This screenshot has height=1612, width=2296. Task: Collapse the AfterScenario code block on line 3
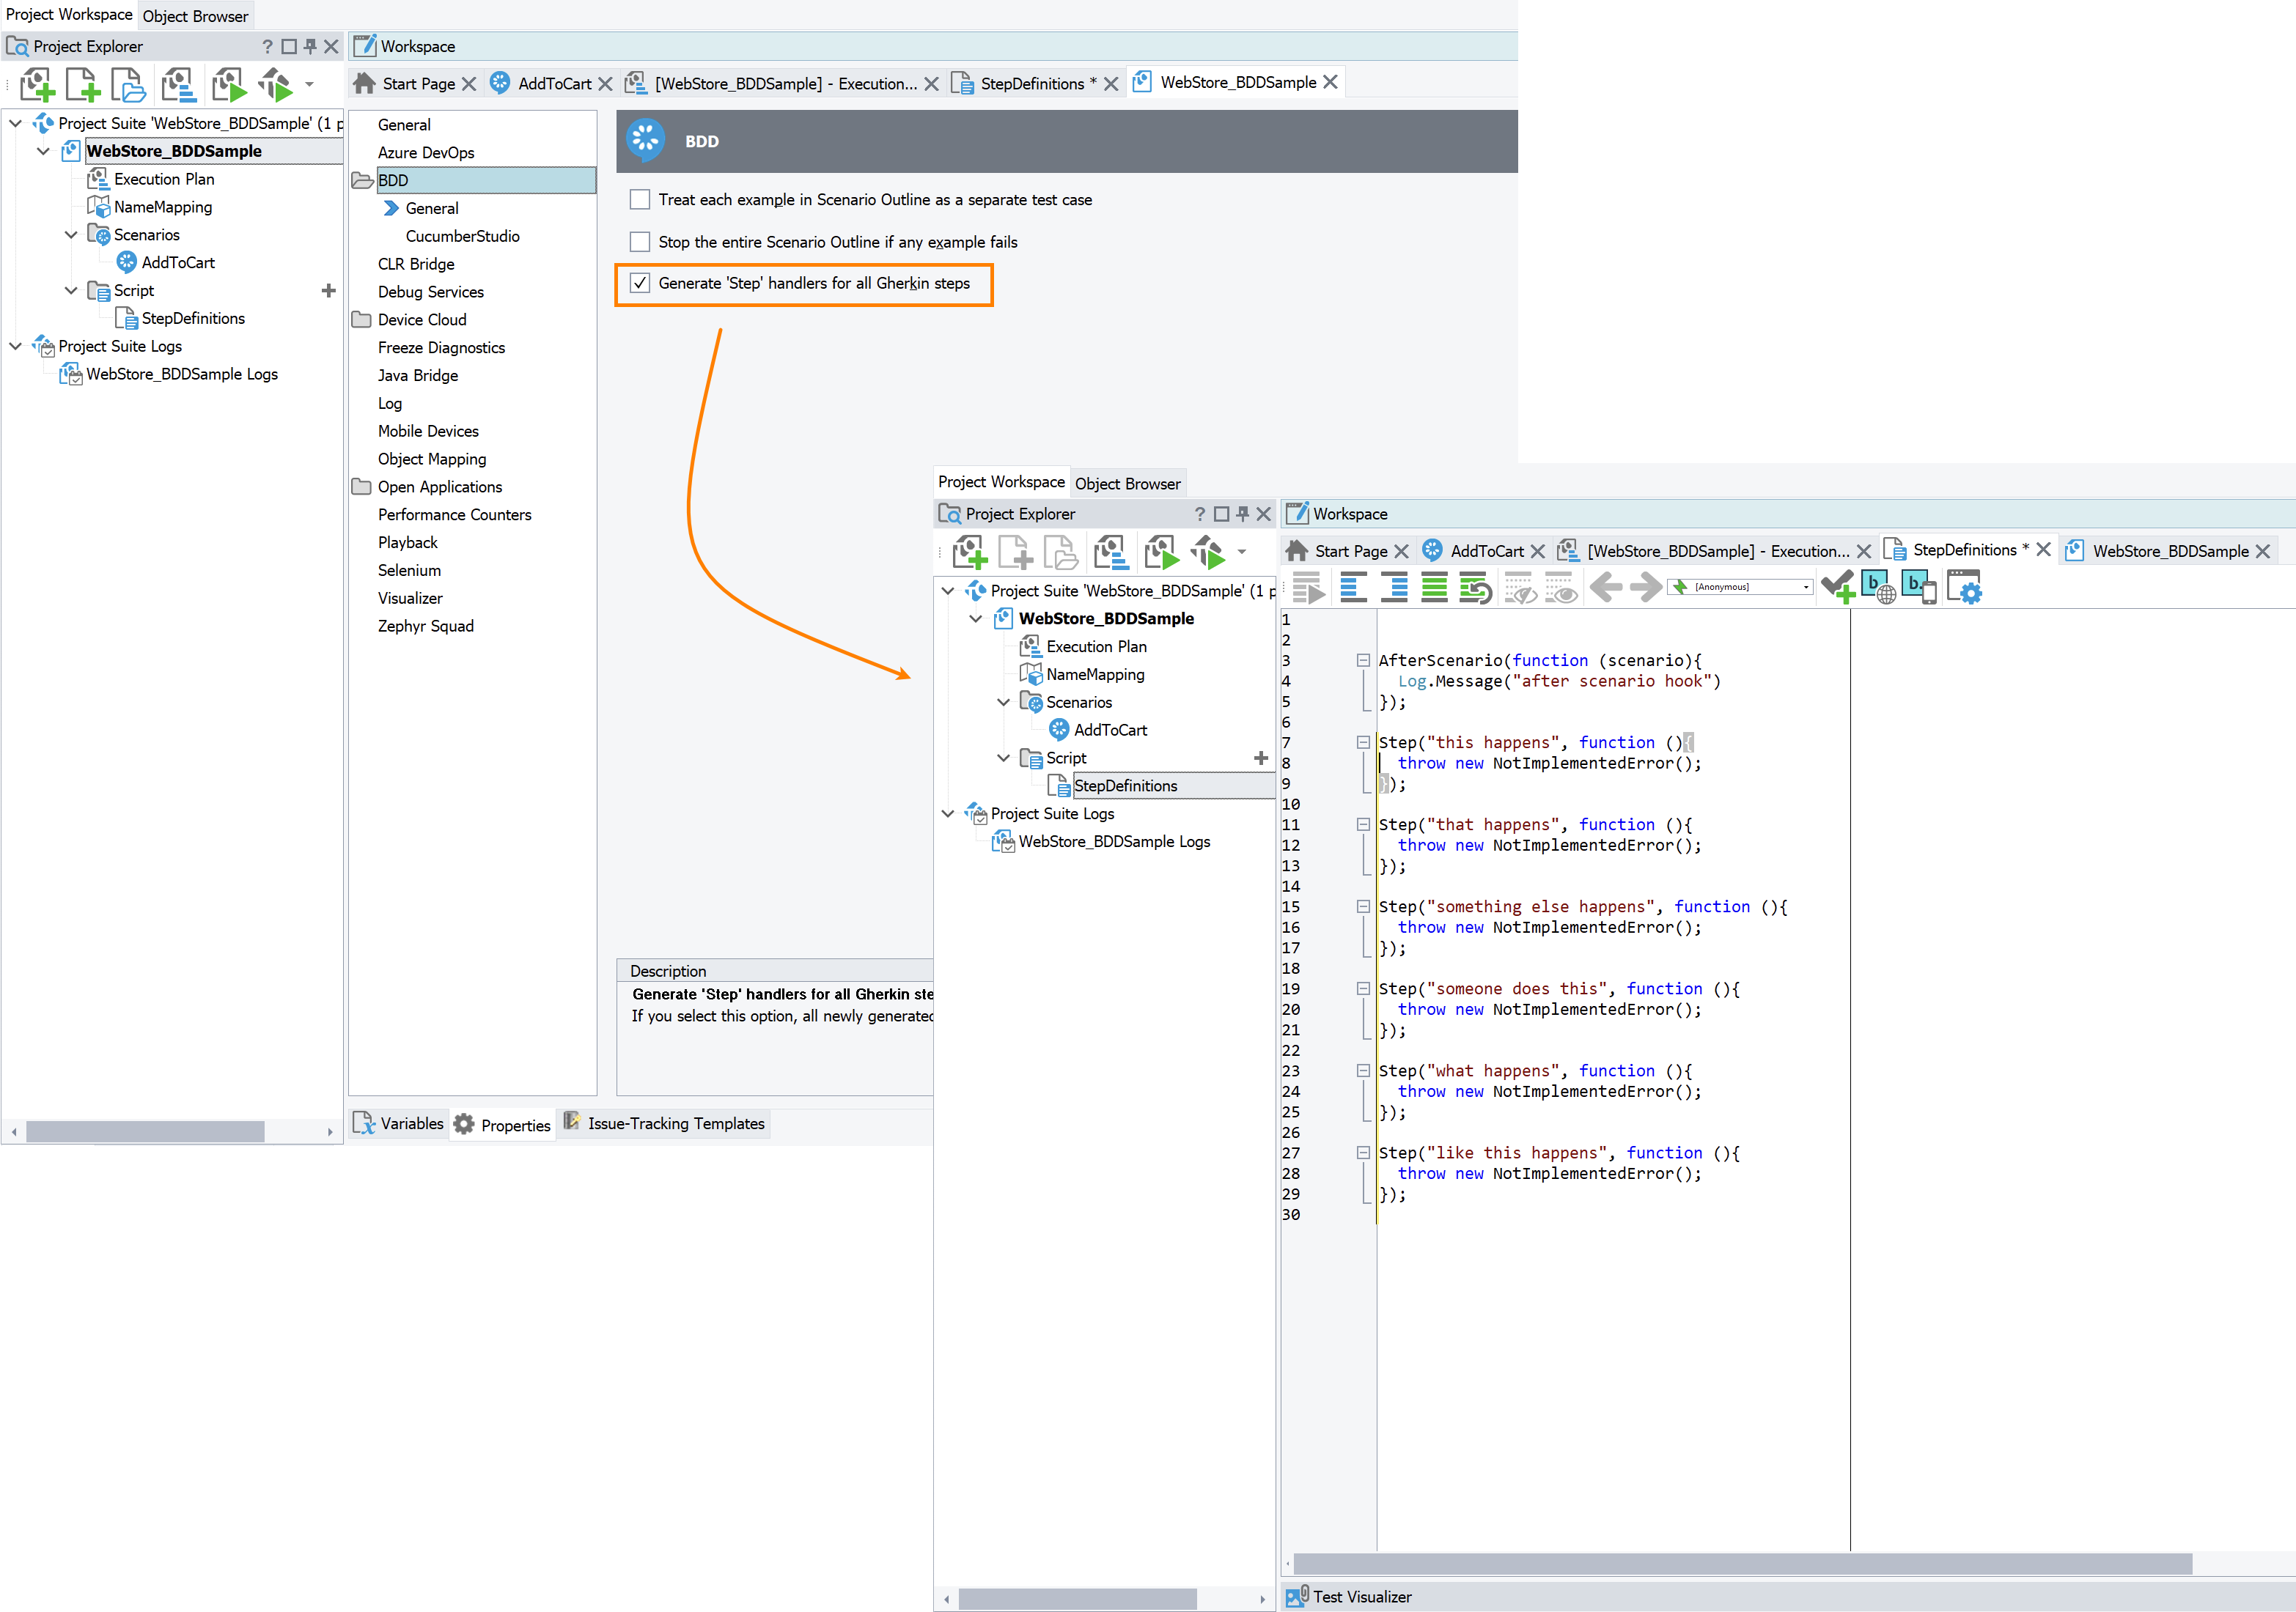click(1364, 659)
